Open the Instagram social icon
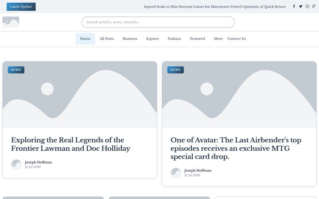This screenshot has height=199, width=319. tap(307, 6)
